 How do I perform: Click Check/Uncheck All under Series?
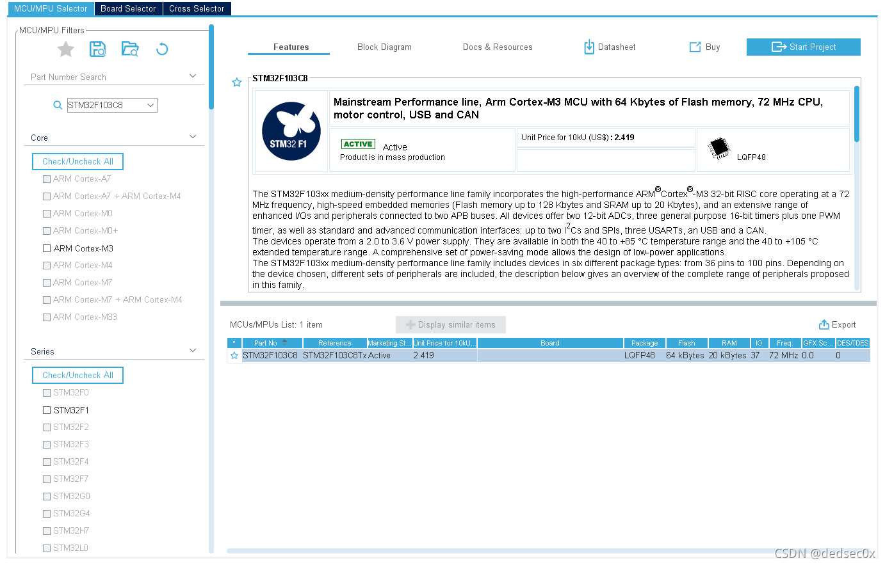pos(77,375)
